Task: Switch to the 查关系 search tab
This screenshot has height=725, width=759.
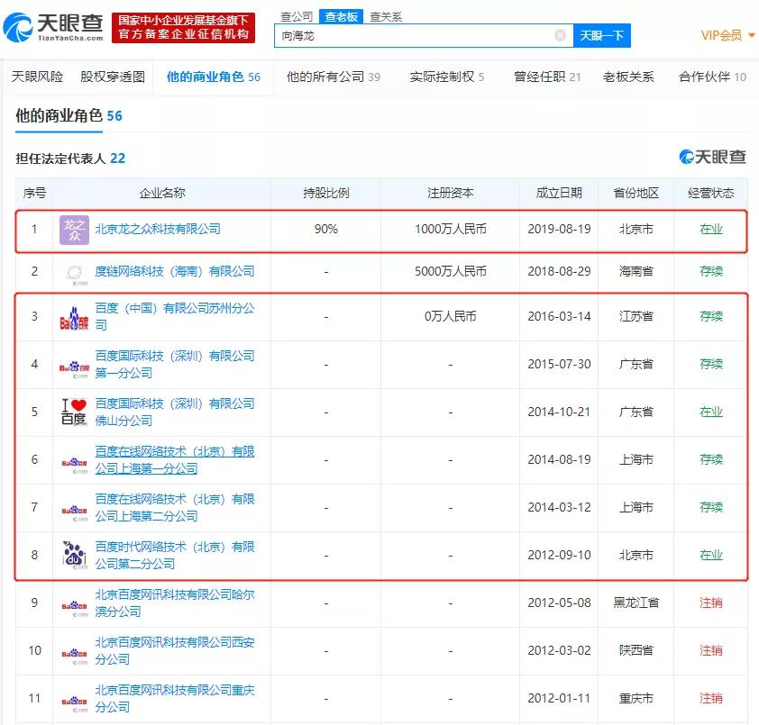Action: [x=386, y=16]
